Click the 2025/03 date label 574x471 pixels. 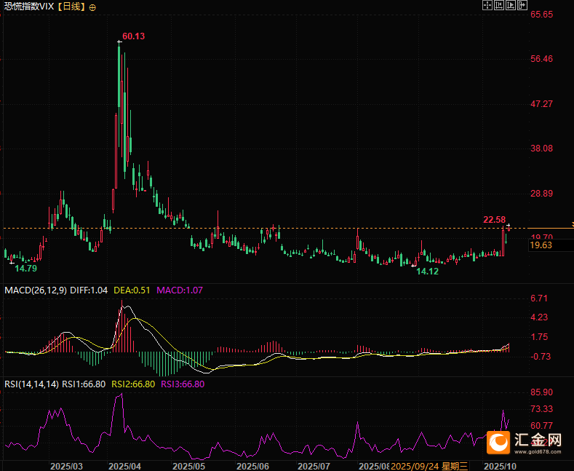coord(66,466)
